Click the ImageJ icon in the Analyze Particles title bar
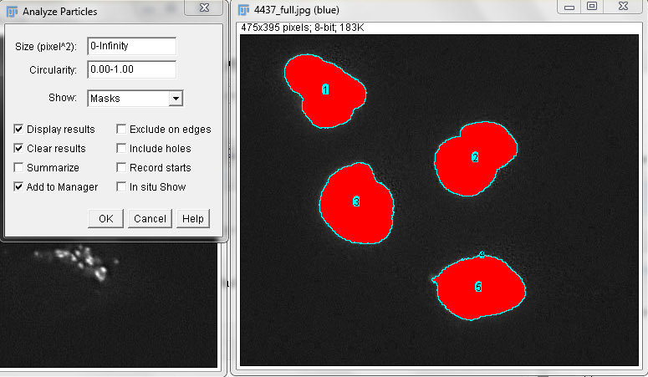The height and width of the screenshot is (377, 648). coord(12,12)
